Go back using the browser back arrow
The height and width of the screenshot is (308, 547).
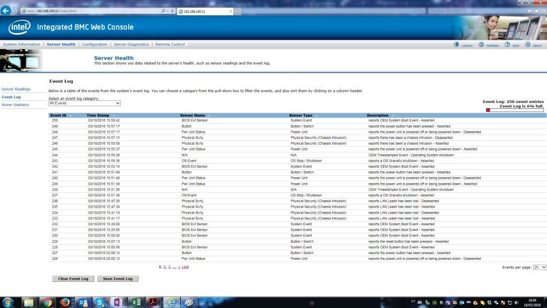tap(6, 11)
